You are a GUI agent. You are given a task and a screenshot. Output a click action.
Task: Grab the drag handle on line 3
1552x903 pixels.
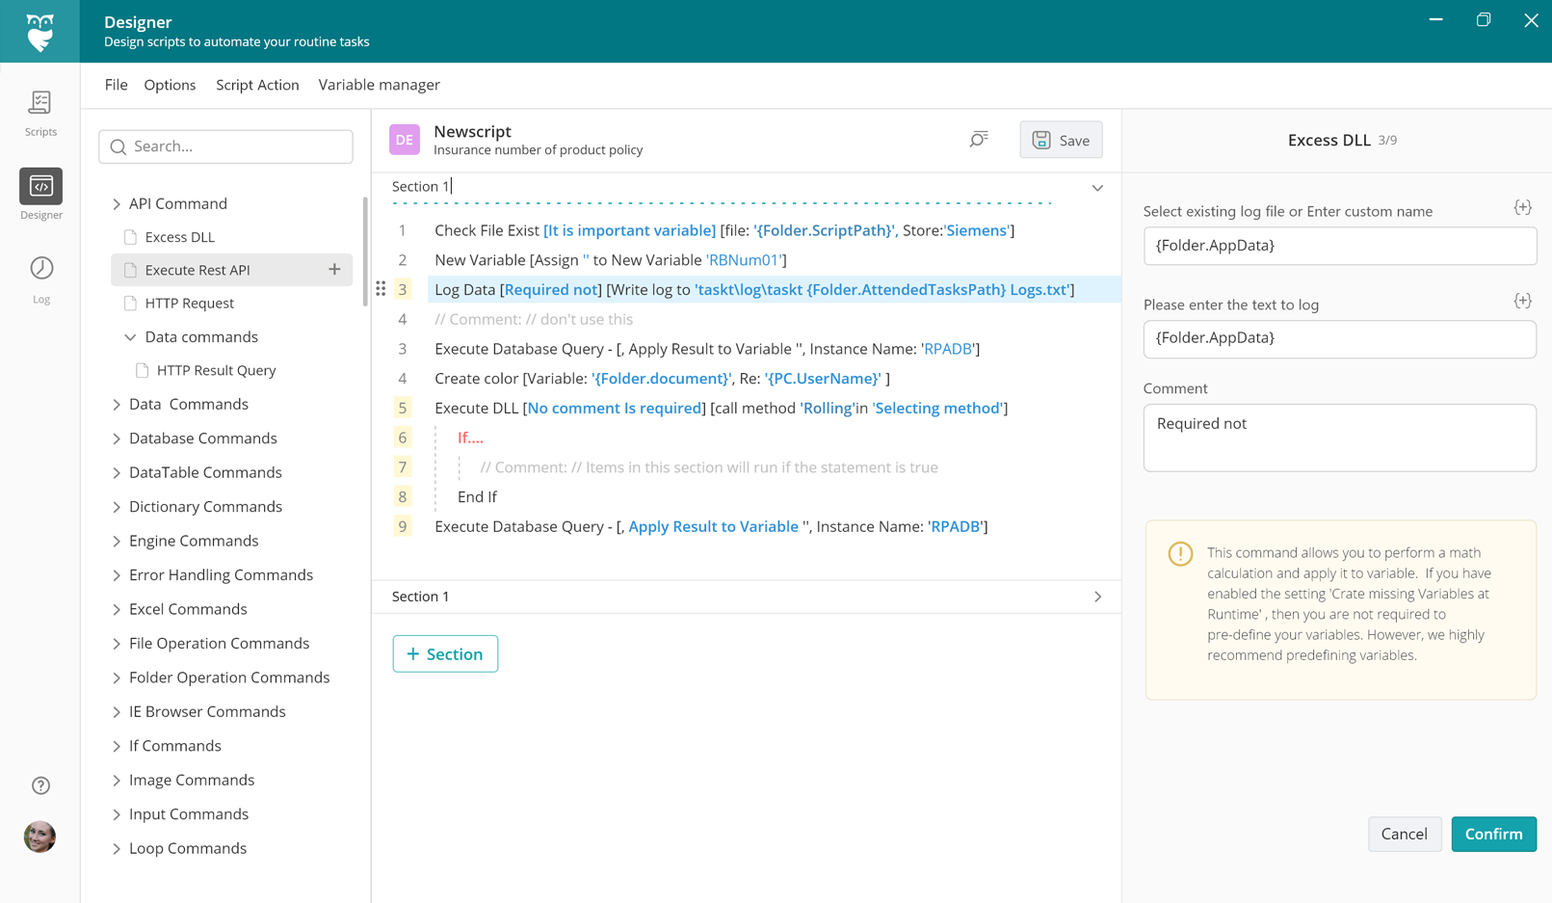(x=381, y=288)
